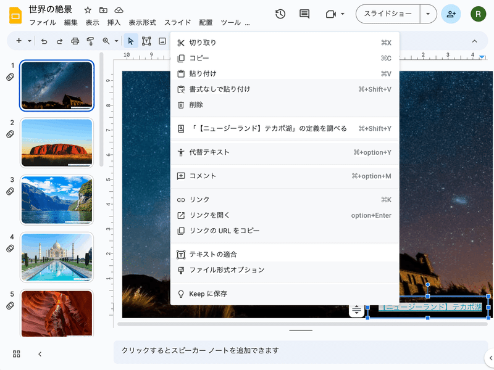Select slide 1 starry sky thumbnail

click(x=57, y=85)
